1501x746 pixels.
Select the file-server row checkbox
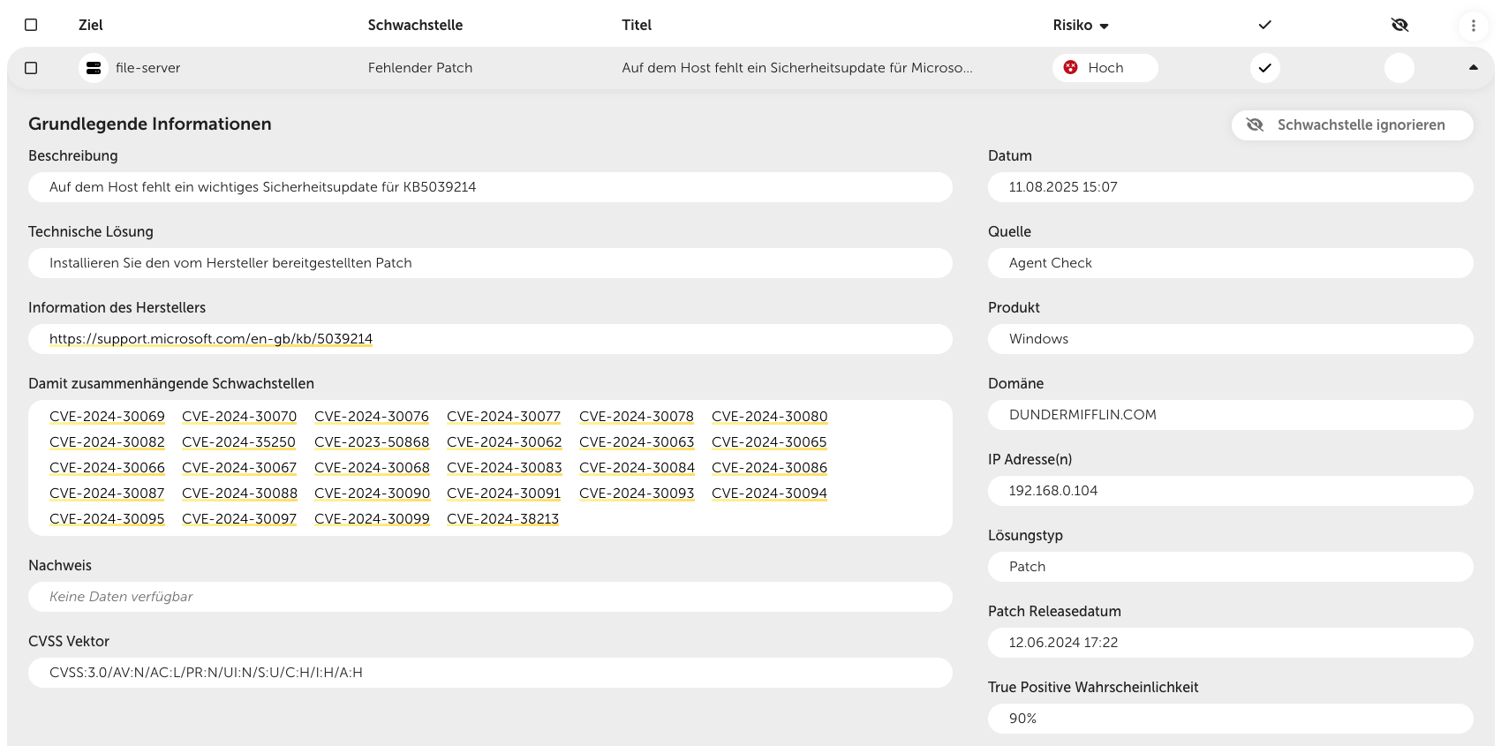tap(31, 68)
